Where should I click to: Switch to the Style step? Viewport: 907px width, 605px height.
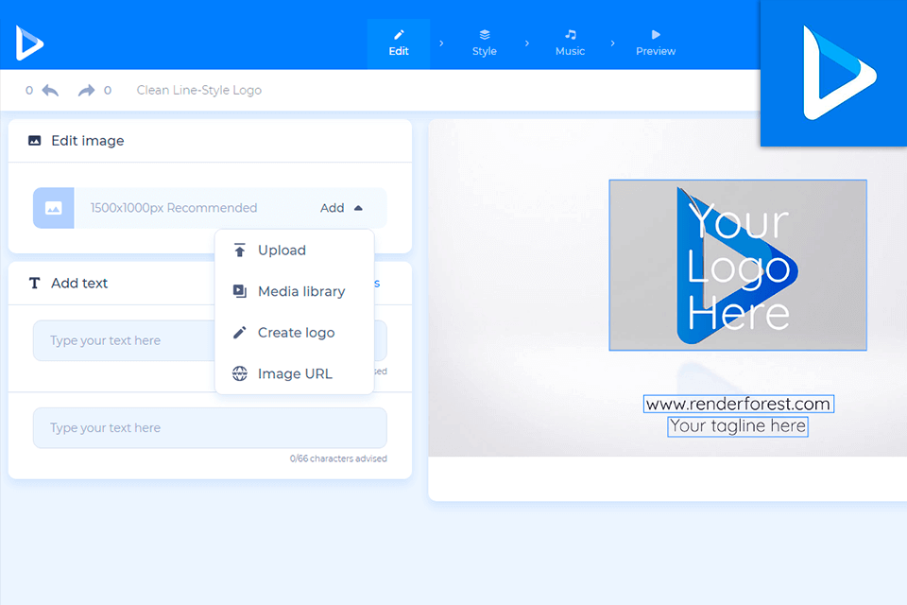(484, 43)
